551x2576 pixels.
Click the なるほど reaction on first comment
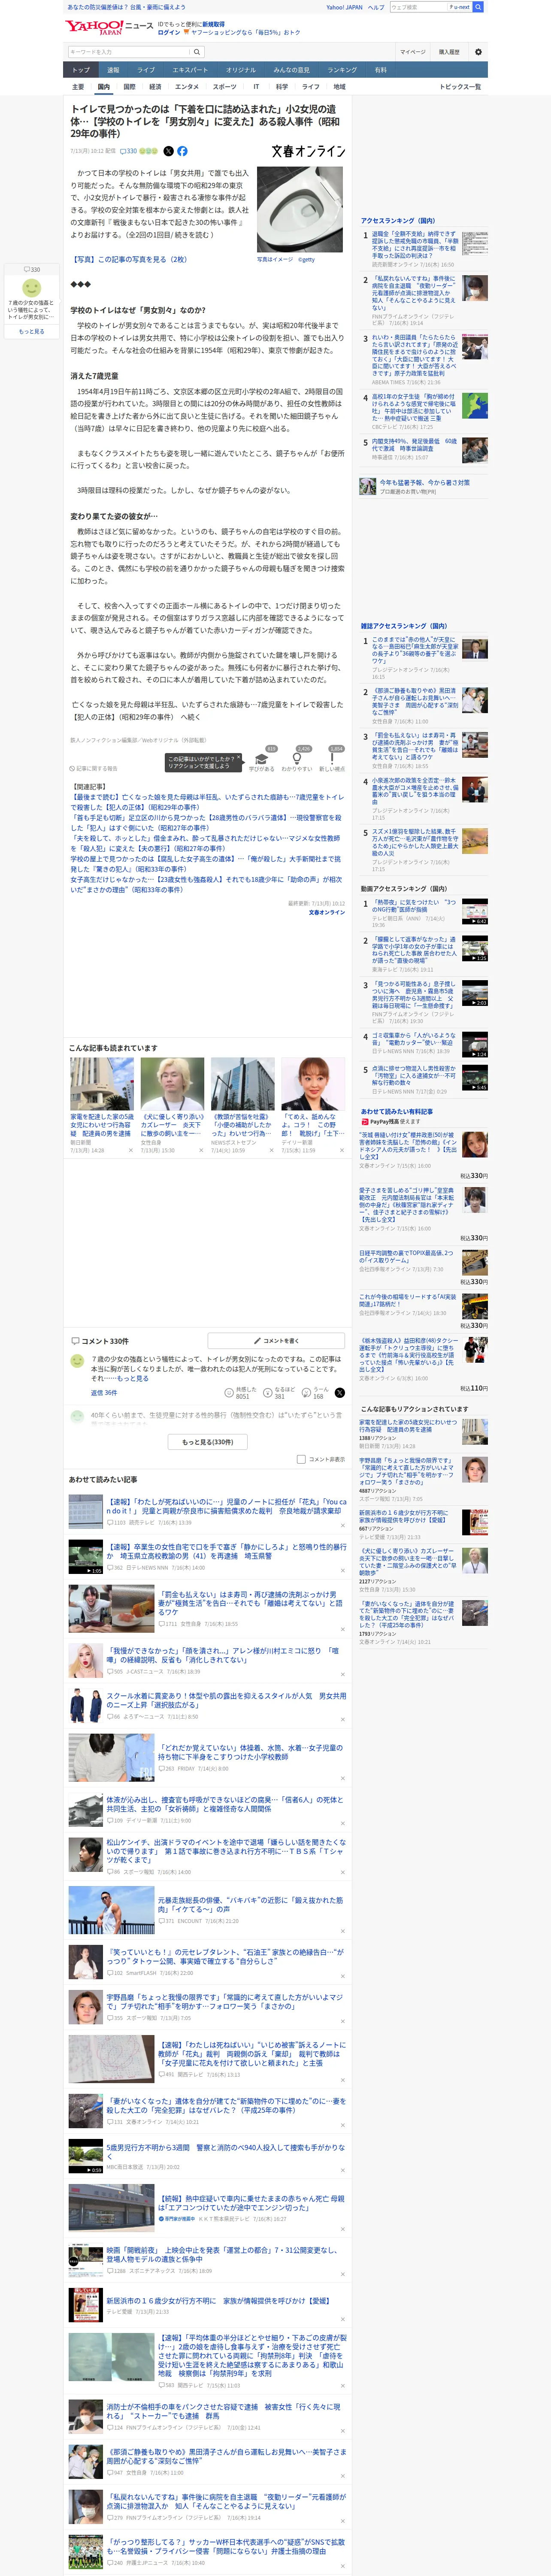point(280,1393)
